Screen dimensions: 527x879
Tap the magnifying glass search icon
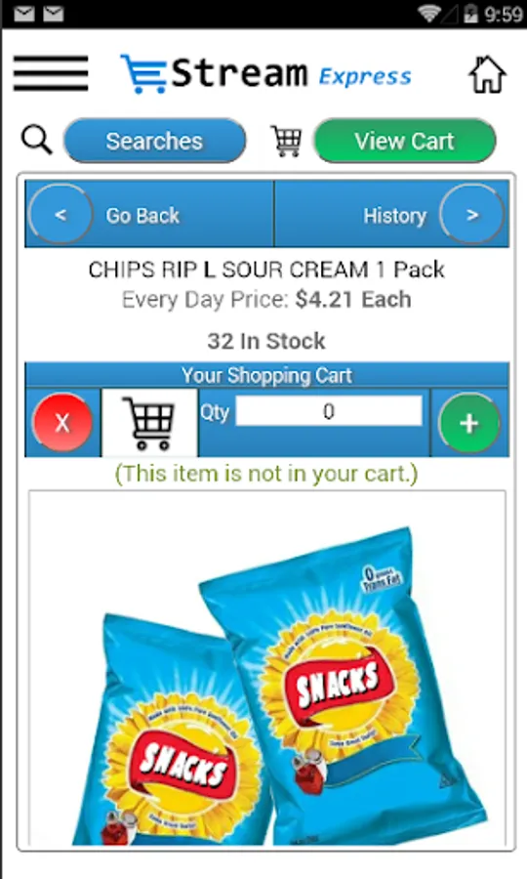(x=37, y=140)
